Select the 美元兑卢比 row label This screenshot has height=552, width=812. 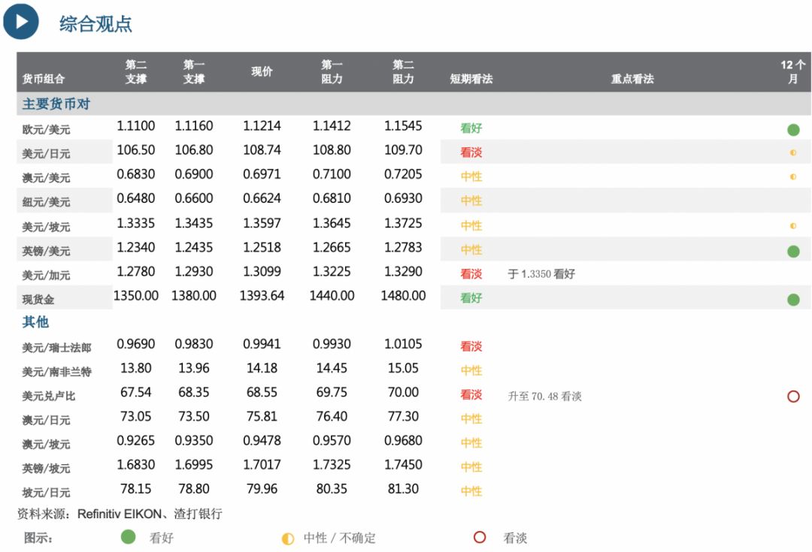(x=49, y=396)
